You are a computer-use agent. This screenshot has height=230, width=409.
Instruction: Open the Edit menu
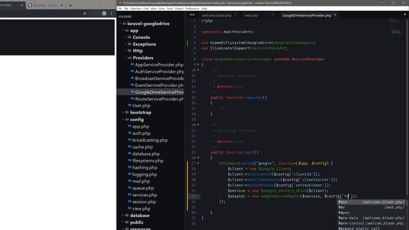point(127,8)
